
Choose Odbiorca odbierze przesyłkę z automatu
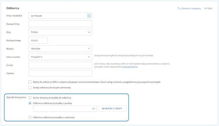[x=30, y=117]
